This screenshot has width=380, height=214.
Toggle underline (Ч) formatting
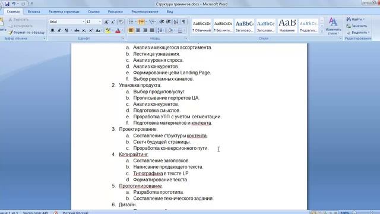[x=66, y=30]
